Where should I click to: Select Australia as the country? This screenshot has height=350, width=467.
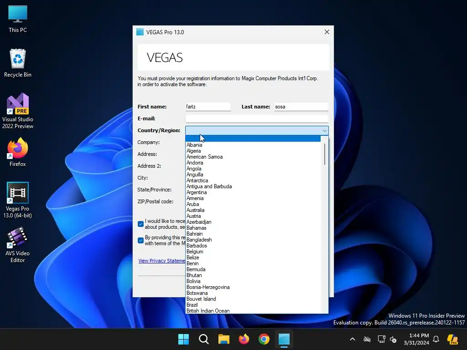253,210
